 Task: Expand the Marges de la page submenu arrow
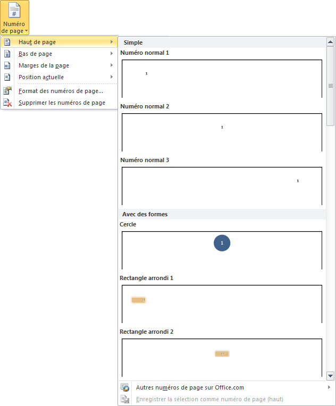pos(112,65)
